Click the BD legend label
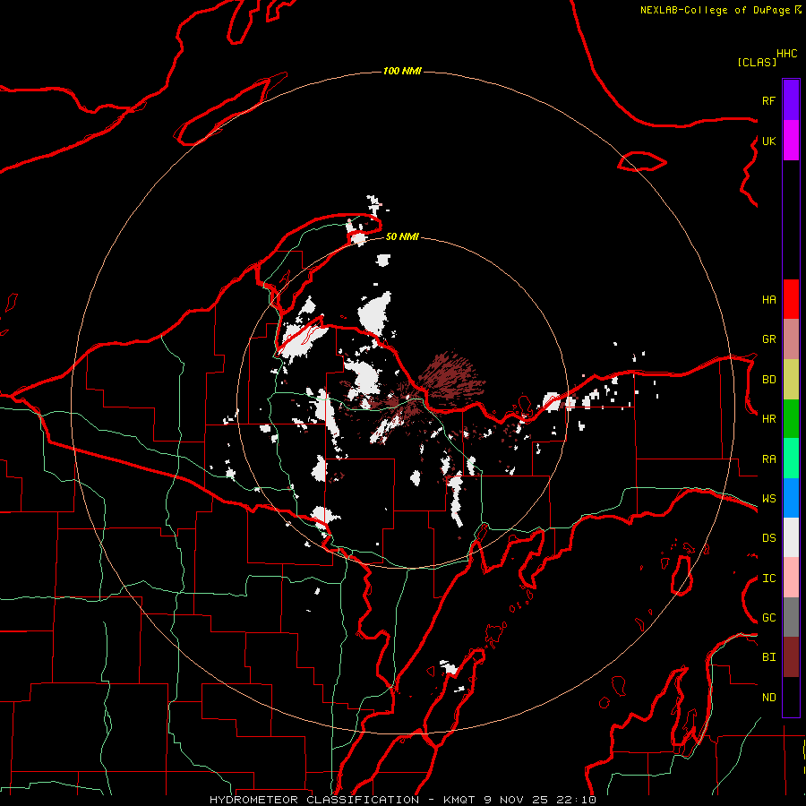The height and width of the screenshot is (806, 806). pyautogui.click(x=768, y=380)
